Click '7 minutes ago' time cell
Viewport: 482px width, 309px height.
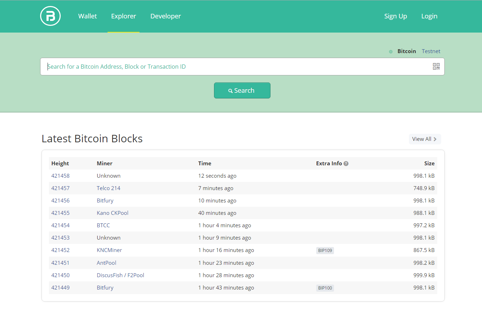pyautogui.click(x=216, y=188)
